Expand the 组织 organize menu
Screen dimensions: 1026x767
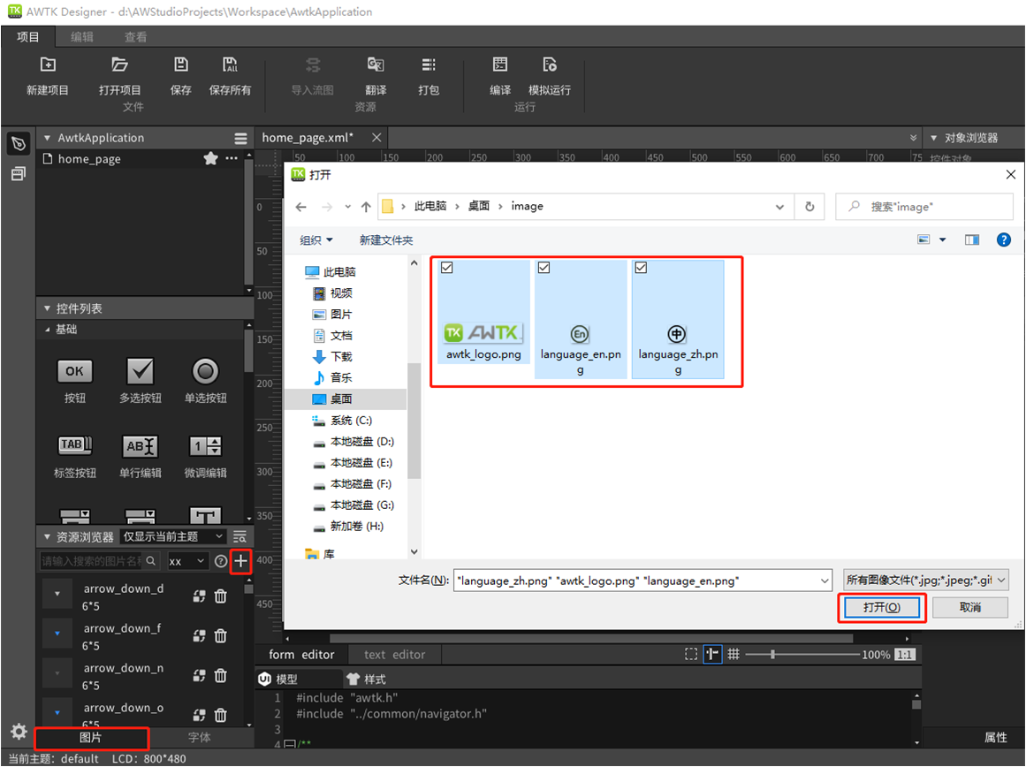[x=316, y=240]
